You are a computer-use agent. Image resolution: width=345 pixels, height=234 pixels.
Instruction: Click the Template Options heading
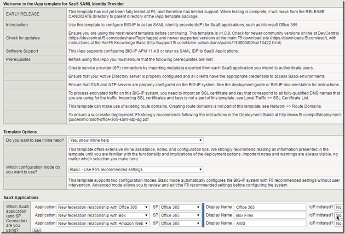(x=20, y=132)
